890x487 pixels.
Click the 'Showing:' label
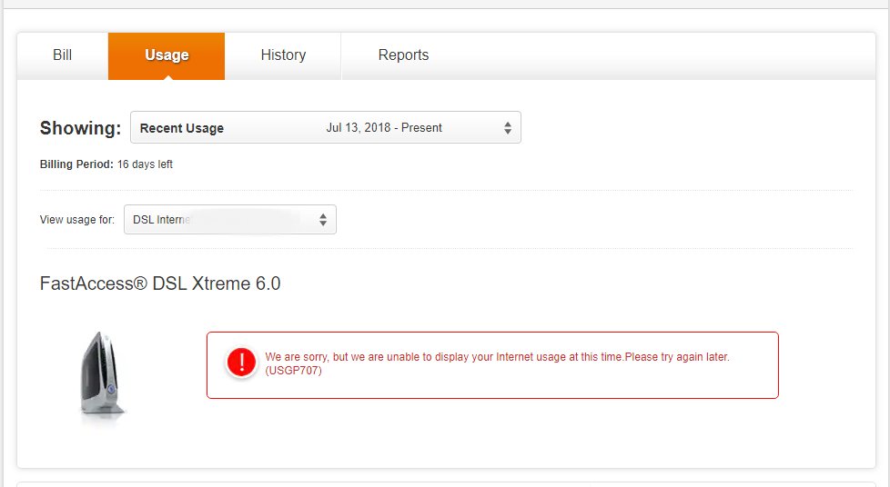[x=81, y=128]
